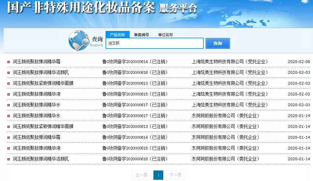
Task: Click red bullet icon of 东阿阿胶 精华液 row
Action: click(x=9, y=148)
